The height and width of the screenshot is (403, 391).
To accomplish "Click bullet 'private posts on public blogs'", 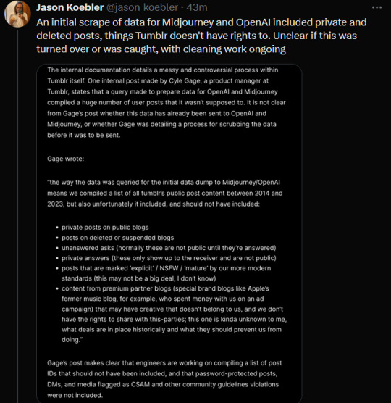I will tap(105, 228).
